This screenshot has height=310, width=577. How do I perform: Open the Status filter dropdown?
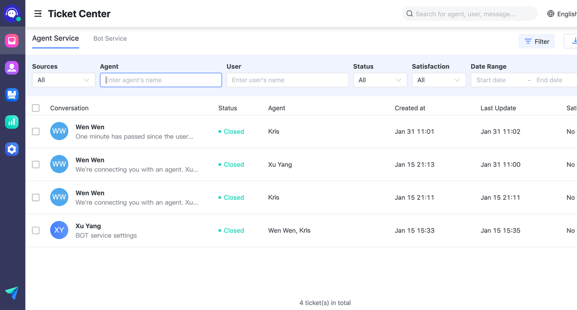[380, 80]
